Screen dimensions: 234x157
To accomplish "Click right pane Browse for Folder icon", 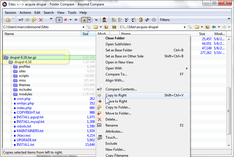I will click(197, 27).
